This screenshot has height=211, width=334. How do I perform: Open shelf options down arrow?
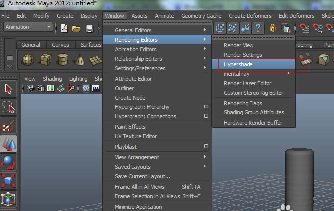point(9,66)
